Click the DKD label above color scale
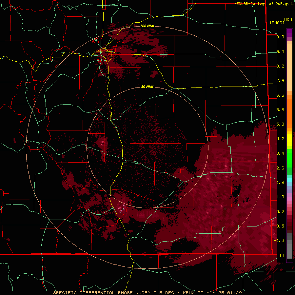The image size is (295, 295). [x=288, y=20]
